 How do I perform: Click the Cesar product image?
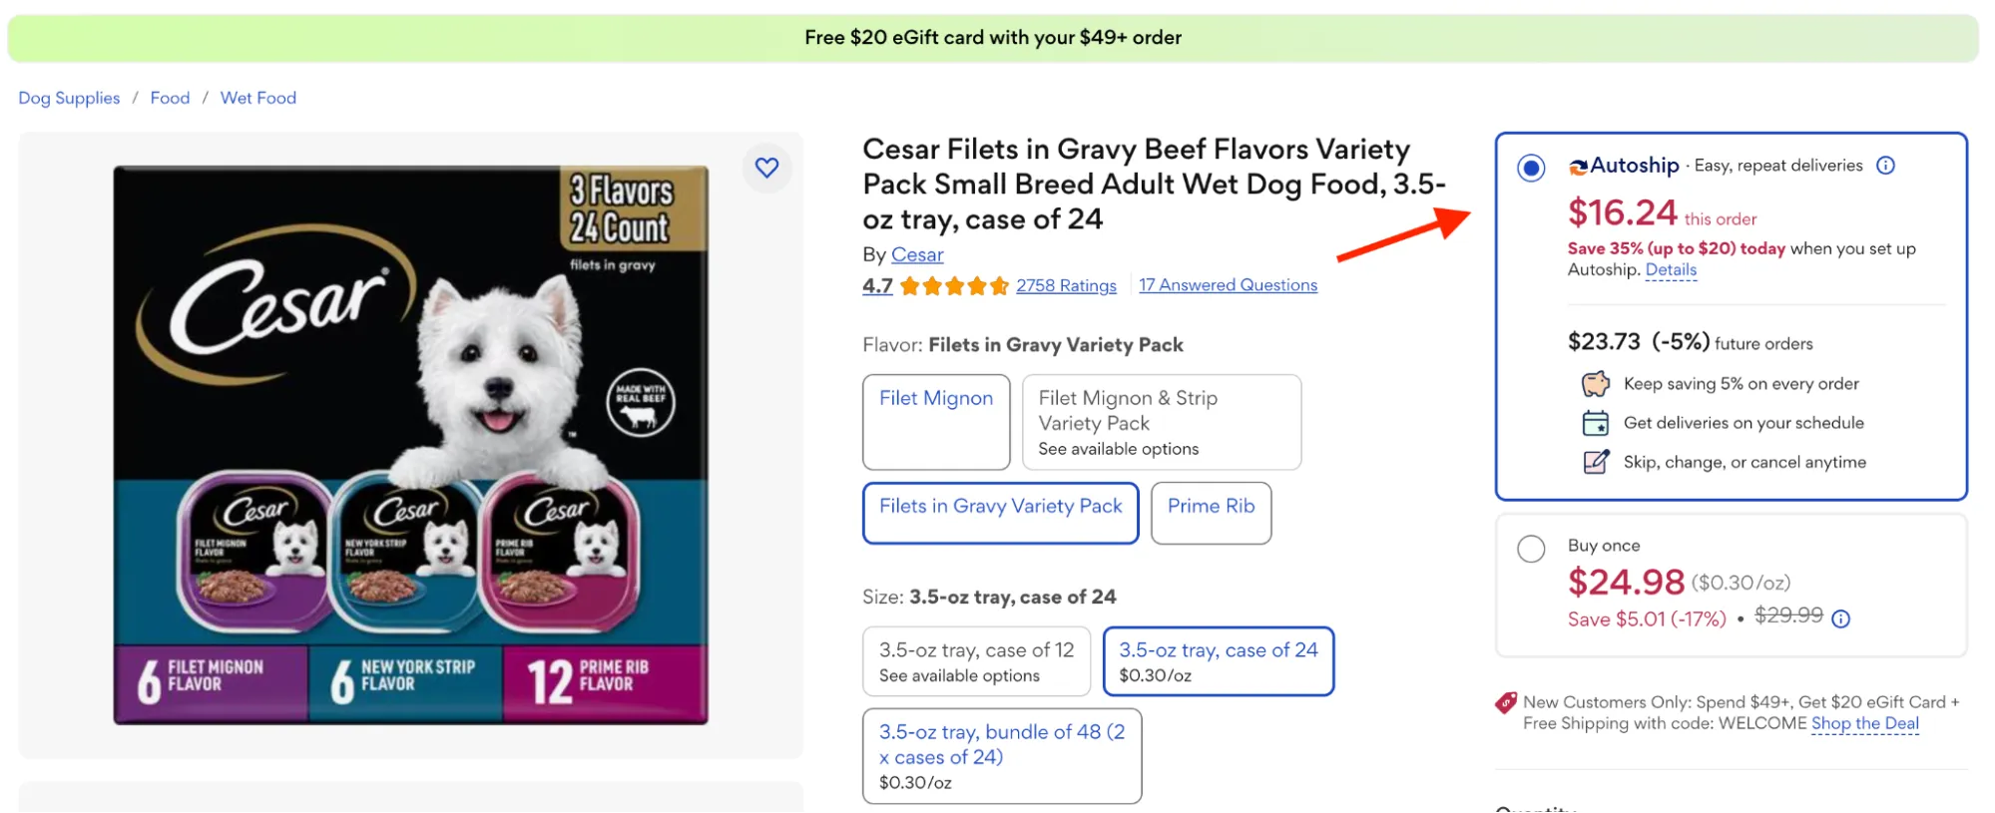[x=410, y=444]
